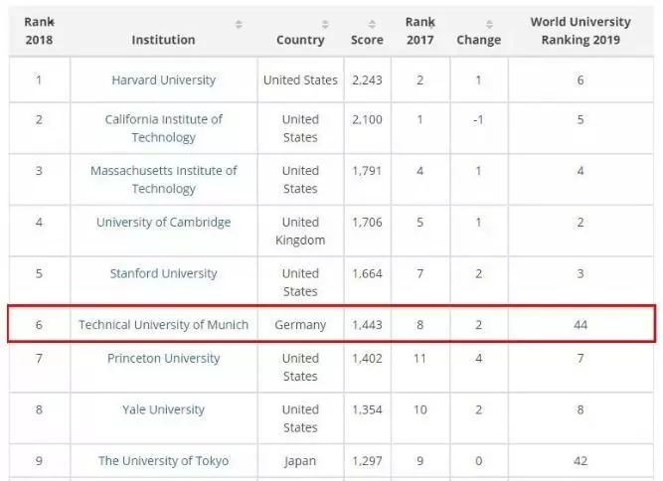
Task: Select Munich's world ranking cell 44
Action: point(580,325)
